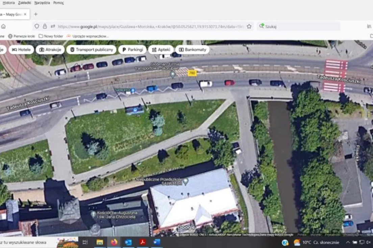Open the padlock site information icon

point(45,26)
